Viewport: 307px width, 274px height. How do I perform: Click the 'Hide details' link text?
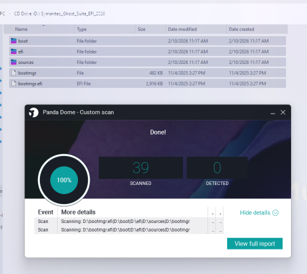pos(255,213)
